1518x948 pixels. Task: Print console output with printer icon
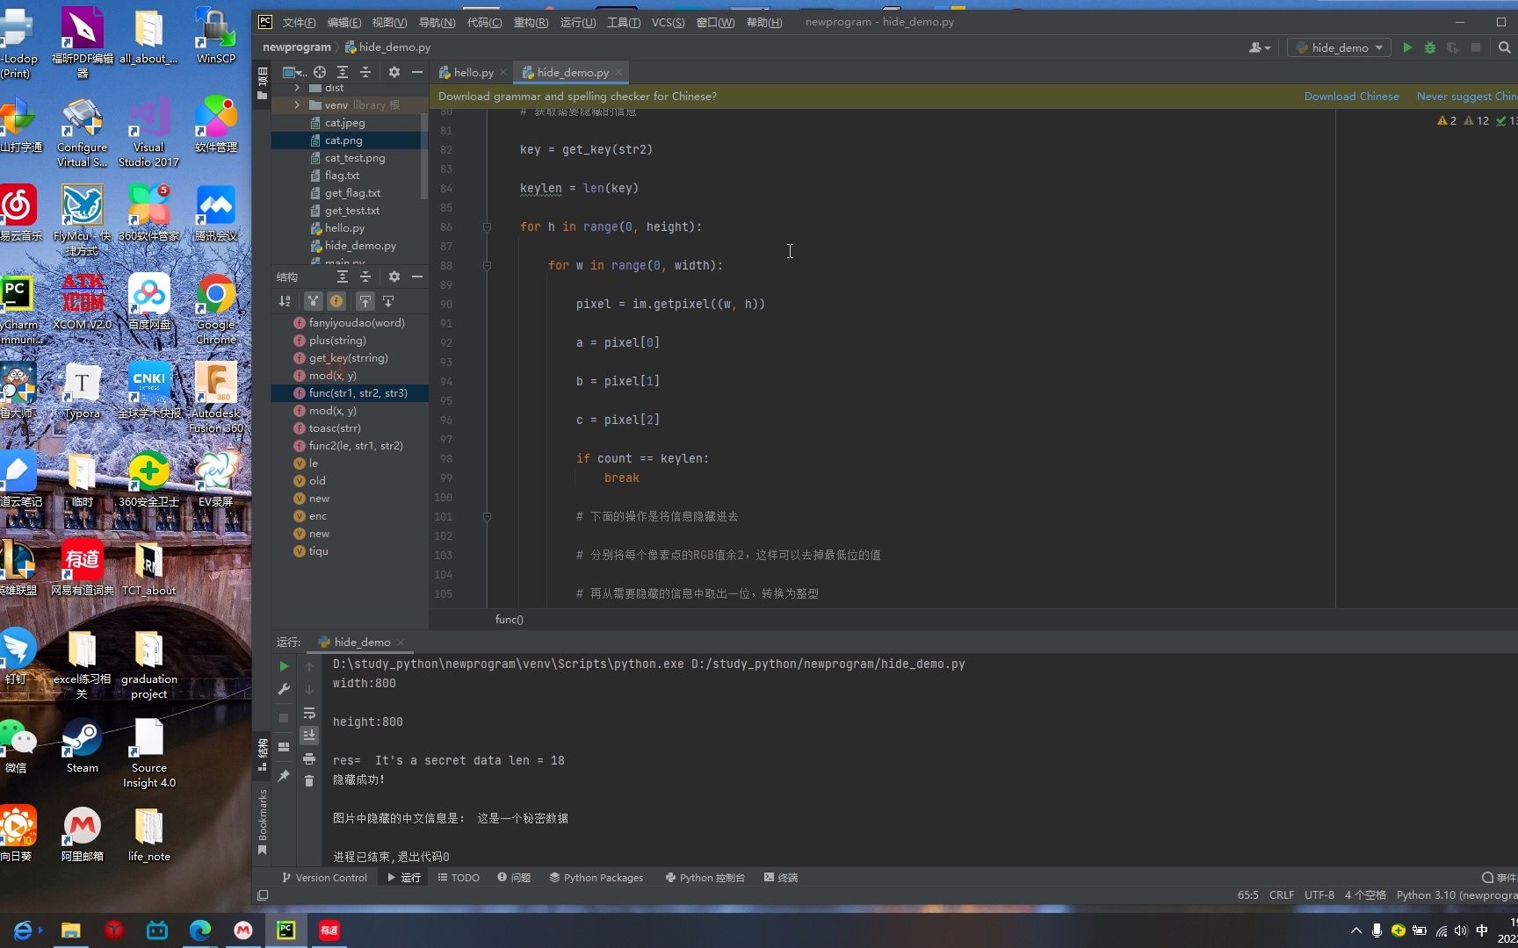click(309, 758)
